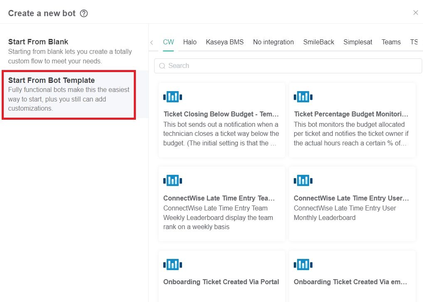The image size is (423, 302).
Task: Click the Onboarding Ticket Created Via email icon
Action: tap(303, 264)
